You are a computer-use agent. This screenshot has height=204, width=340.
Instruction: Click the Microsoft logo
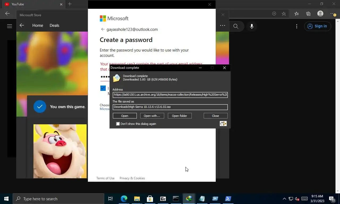114,18
